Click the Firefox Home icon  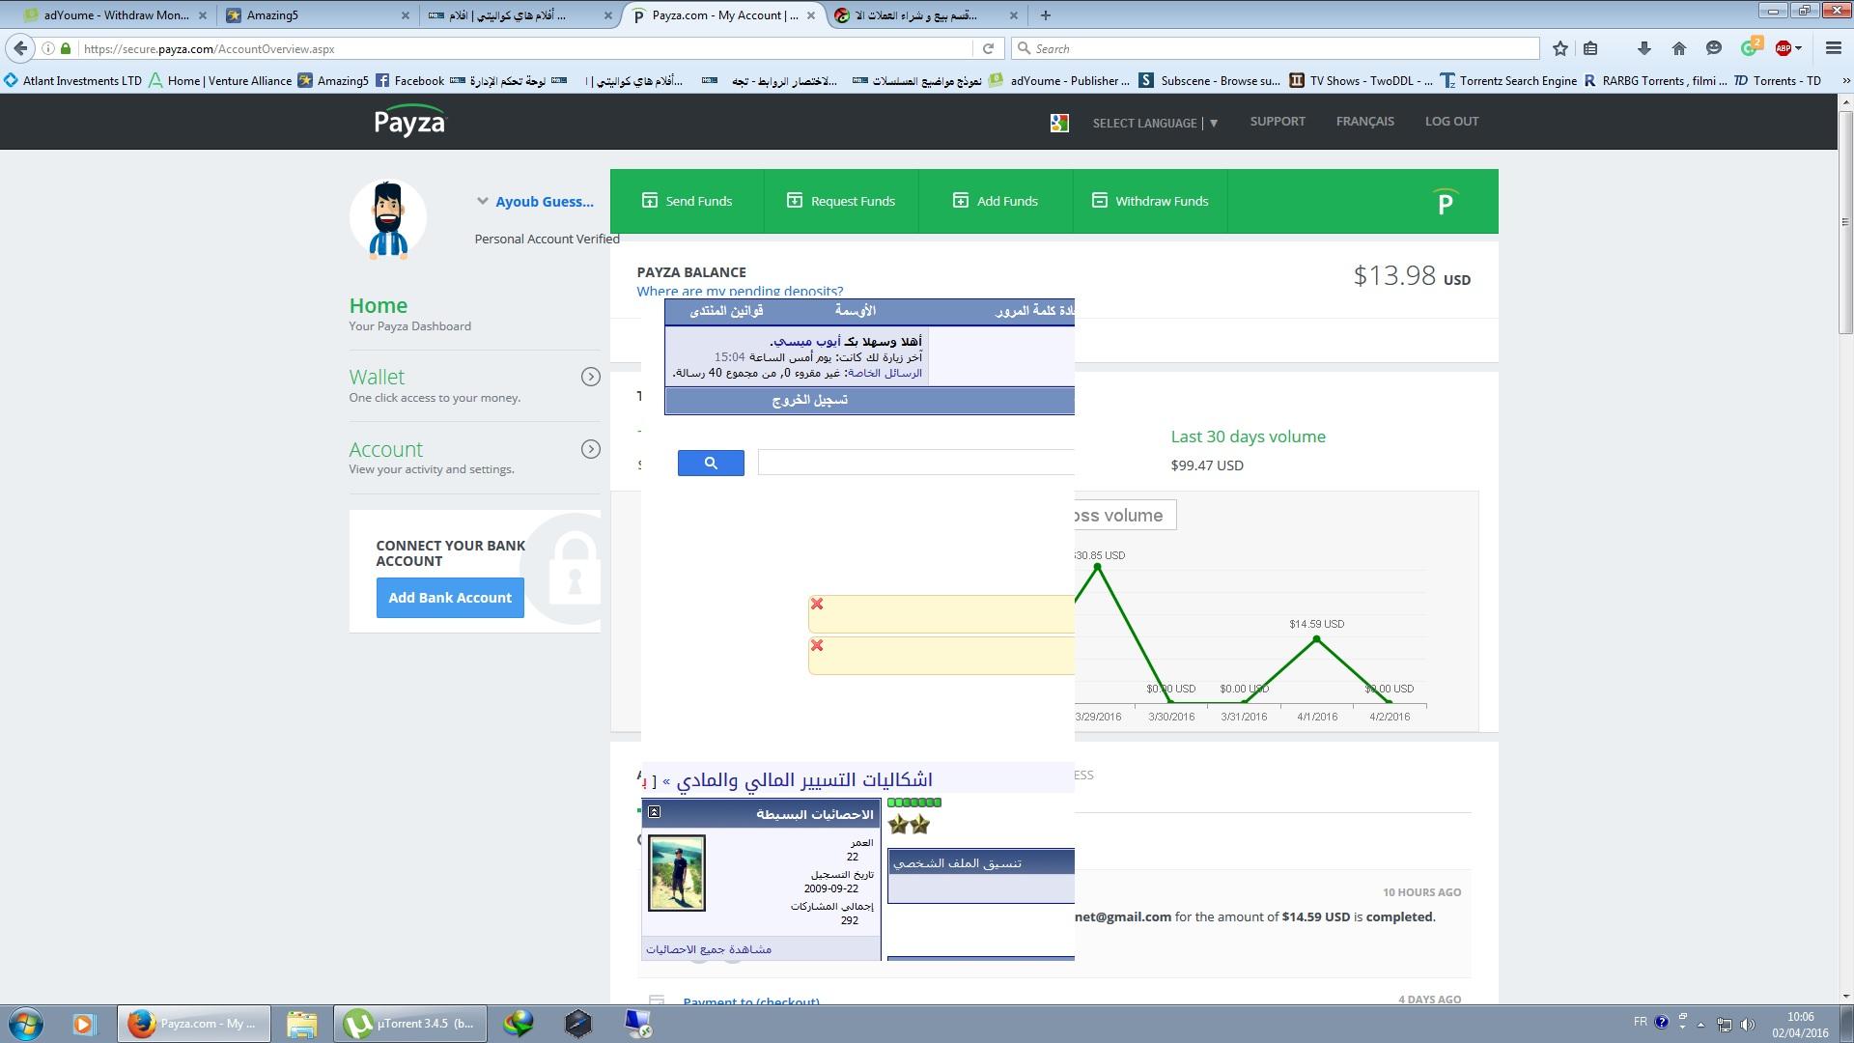click(x=1679, y=48)
